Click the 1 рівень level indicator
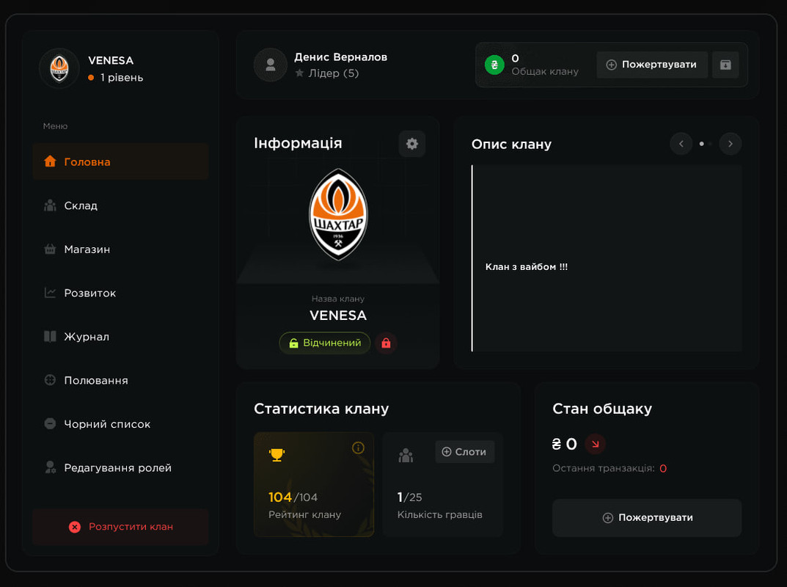 pyautogui.click(x=116, y=78)
